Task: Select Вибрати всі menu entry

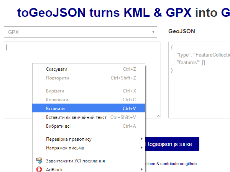Action: click(89, 126)
